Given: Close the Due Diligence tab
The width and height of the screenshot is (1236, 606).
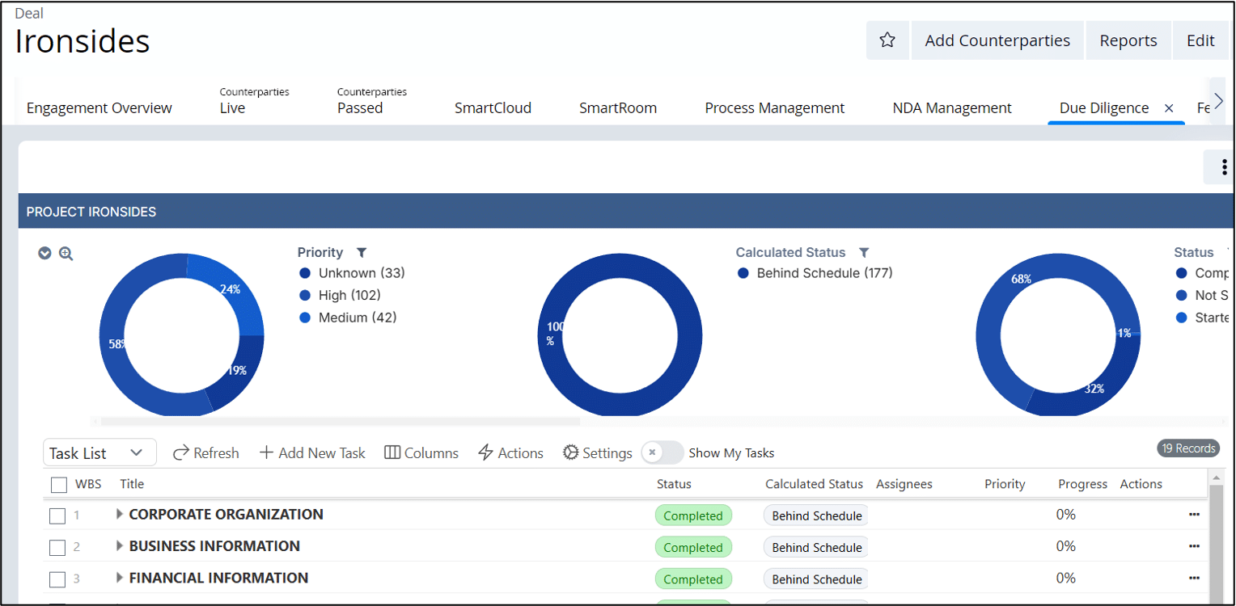Looking at the screenshot, I should point(1169,108).
